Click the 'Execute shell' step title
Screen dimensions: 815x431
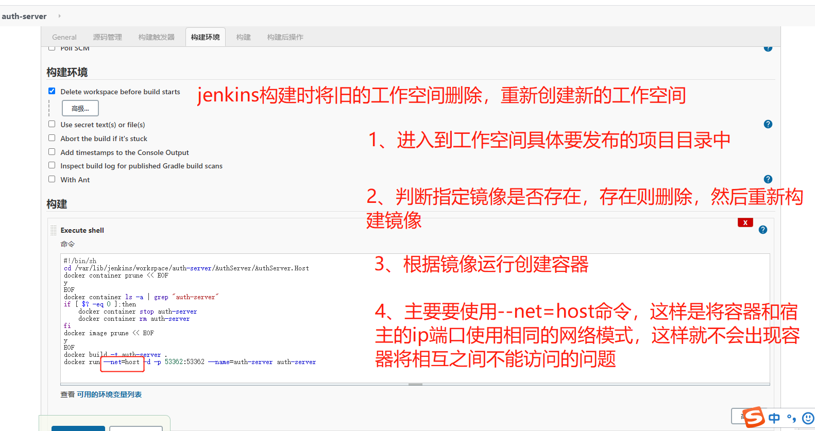pos(82,230)
